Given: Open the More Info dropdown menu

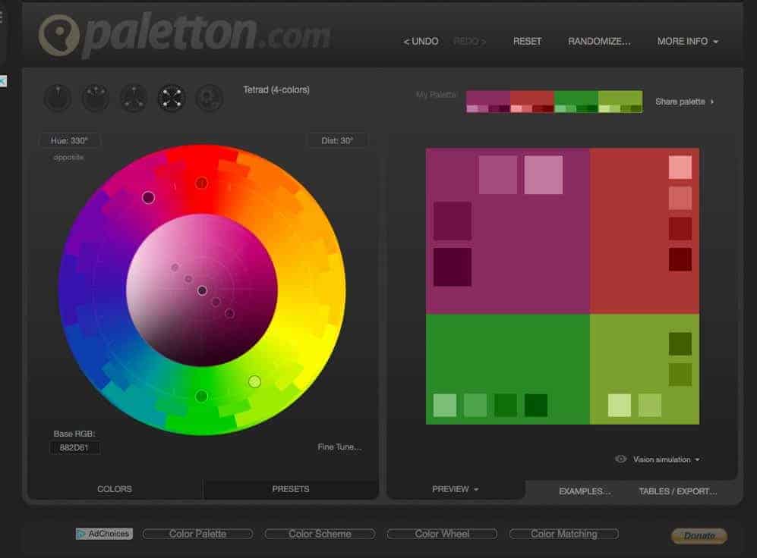Looking at the screenshot, I should point(687,42).
